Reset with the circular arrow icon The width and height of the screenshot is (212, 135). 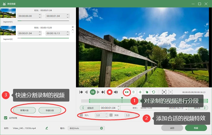click(x=154, y=92)
